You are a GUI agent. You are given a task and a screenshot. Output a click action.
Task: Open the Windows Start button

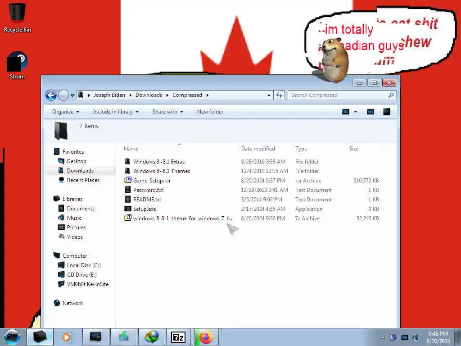(x=12, y=337)
